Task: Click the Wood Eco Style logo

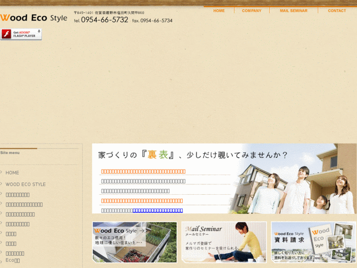Action: [34, 18]
